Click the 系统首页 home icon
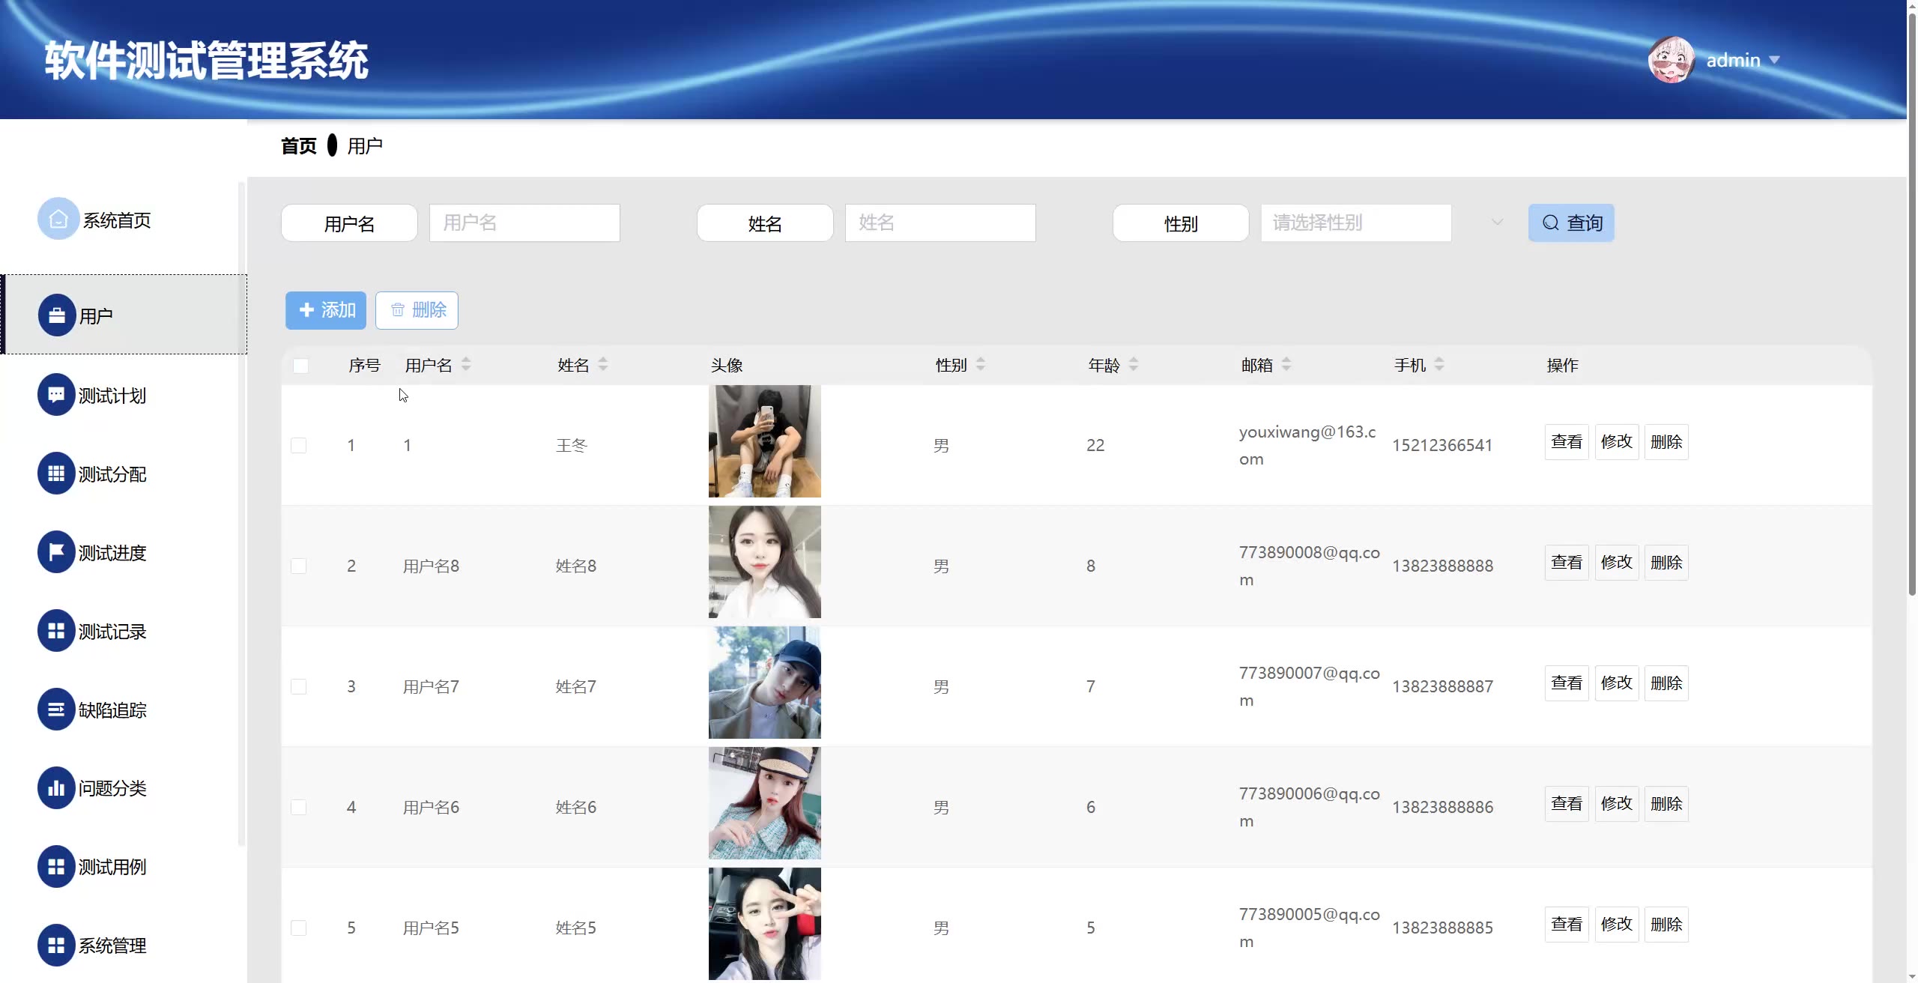 pos(58,219)
